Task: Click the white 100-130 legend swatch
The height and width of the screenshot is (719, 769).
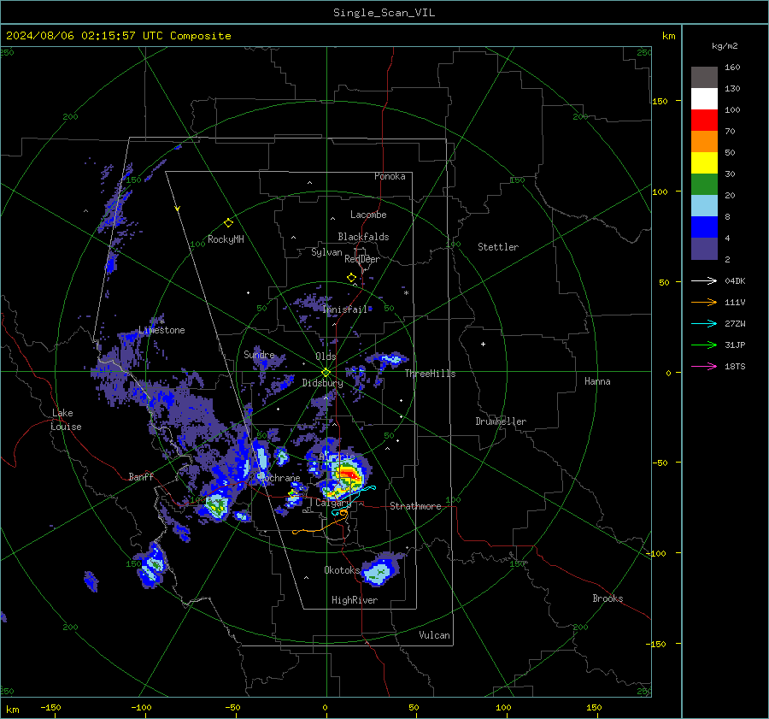Action: click(x=704, y=99)
